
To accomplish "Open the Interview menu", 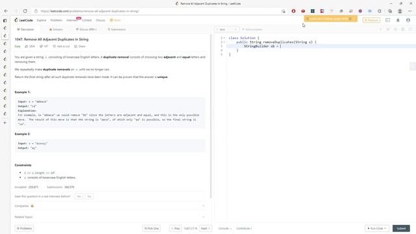I will point(72,20).
